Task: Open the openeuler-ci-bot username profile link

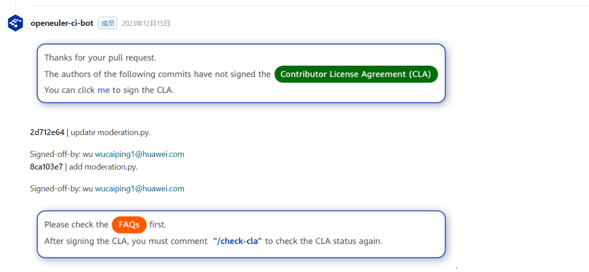Action: (x=62, y=23)
